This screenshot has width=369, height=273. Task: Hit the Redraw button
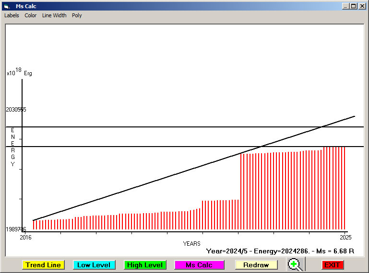coord(256,265)
